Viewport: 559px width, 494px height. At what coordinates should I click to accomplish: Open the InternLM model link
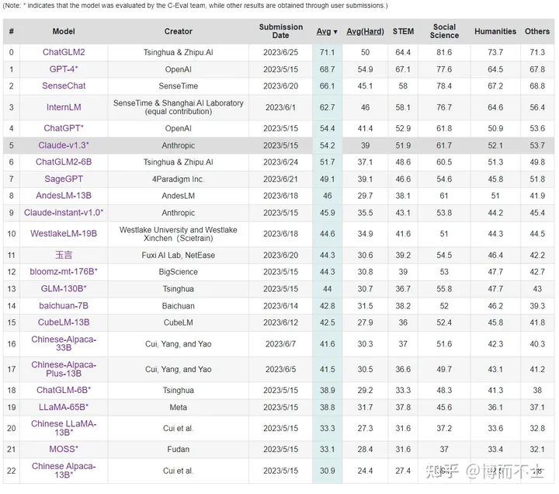[x=64, y=107]
